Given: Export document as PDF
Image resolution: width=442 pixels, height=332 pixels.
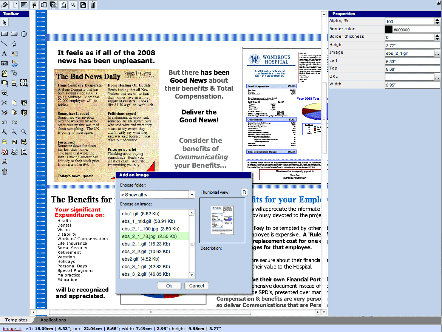Looking at the screenshot, I should pos(4,152).
